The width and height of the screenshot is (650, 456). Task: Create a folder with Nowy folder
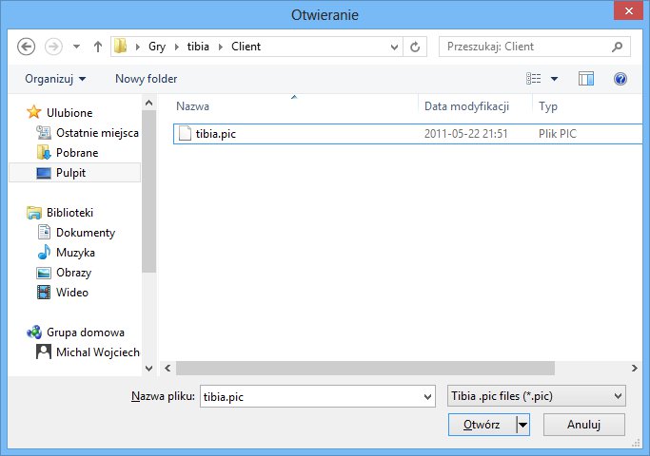tap(146, 79)
